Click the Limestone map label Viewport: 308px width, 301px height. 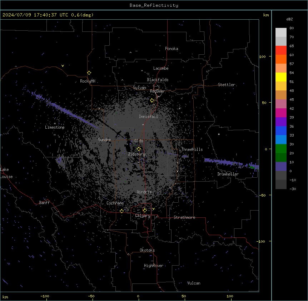tap(55, 127)
